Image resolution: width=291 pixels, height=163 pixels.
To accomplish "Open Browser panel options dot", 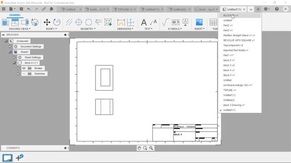I will pyautogui.click(x=65, y=35).
